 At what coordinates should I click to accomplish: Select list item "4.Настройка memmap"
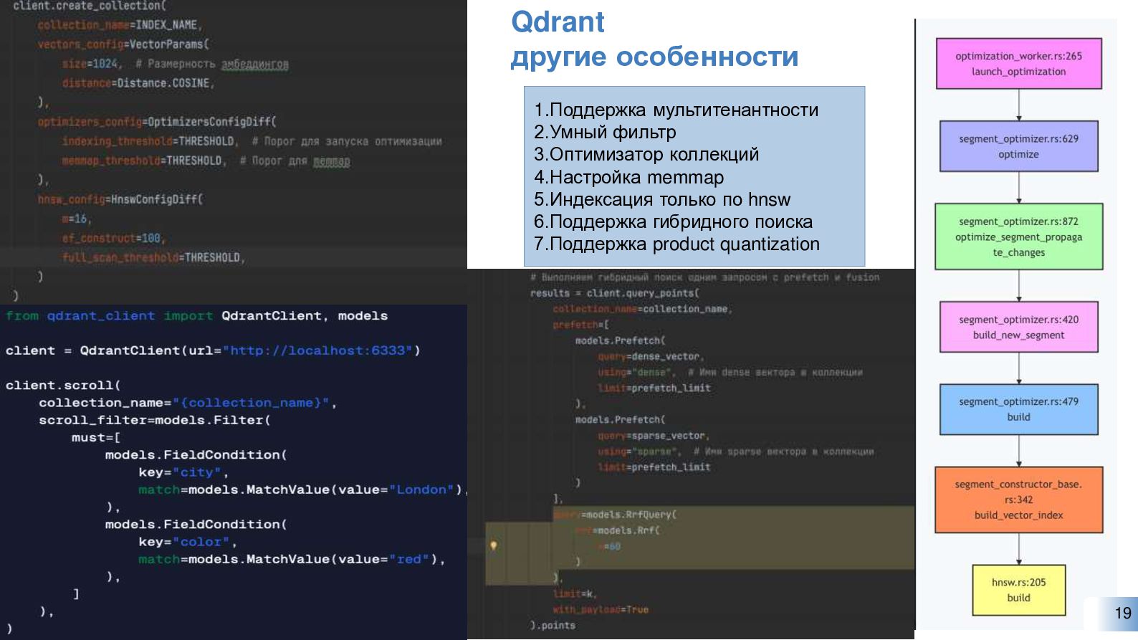(628, 177)
